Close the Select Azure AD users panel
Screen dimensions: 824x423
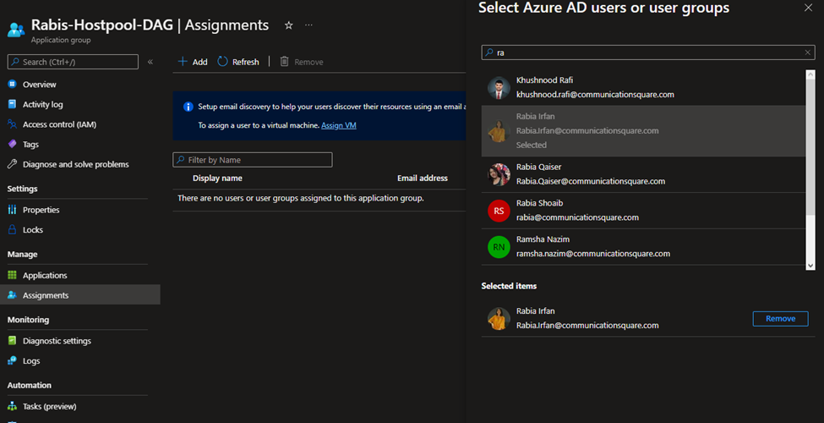click(808, 8)
